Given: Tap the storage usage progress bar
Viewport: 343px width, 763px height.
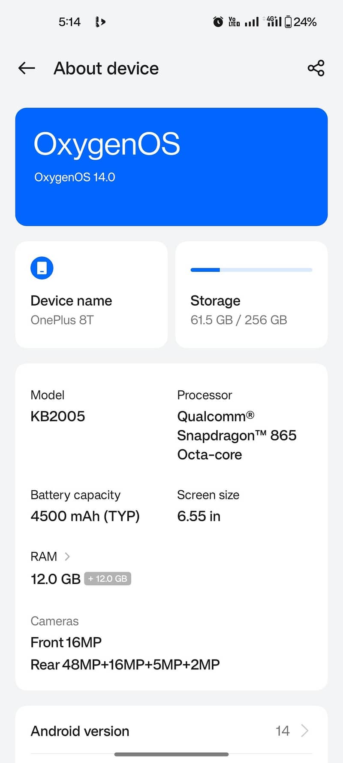Looking at the screenshot, I should tap(251, 270).
